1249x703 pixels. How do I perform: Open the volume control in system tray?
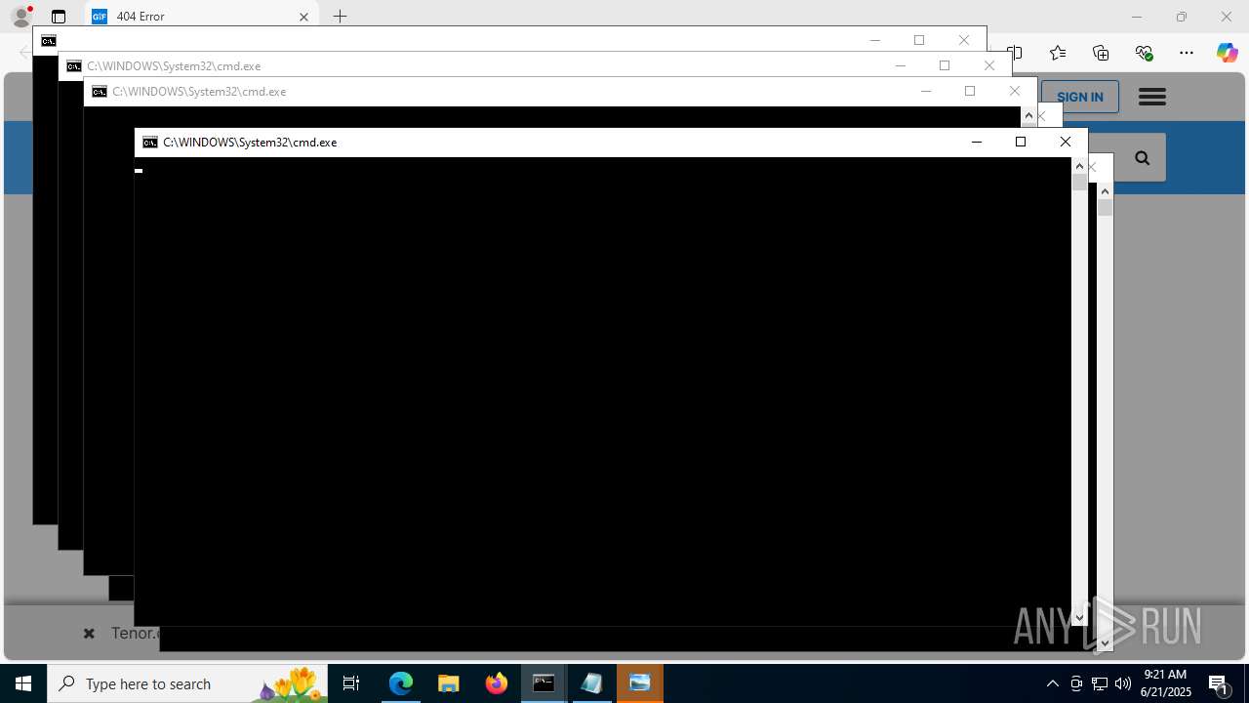(1123, 683)
